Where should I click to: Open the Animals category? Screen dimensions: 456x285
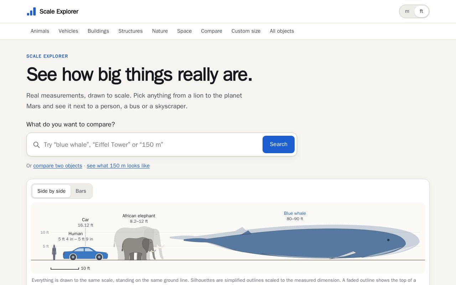coord(40,31)
